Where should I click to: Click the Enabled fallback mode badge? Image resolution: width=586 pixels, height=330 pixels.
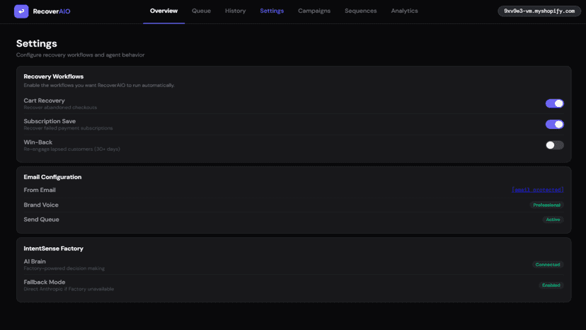[551, 285]
